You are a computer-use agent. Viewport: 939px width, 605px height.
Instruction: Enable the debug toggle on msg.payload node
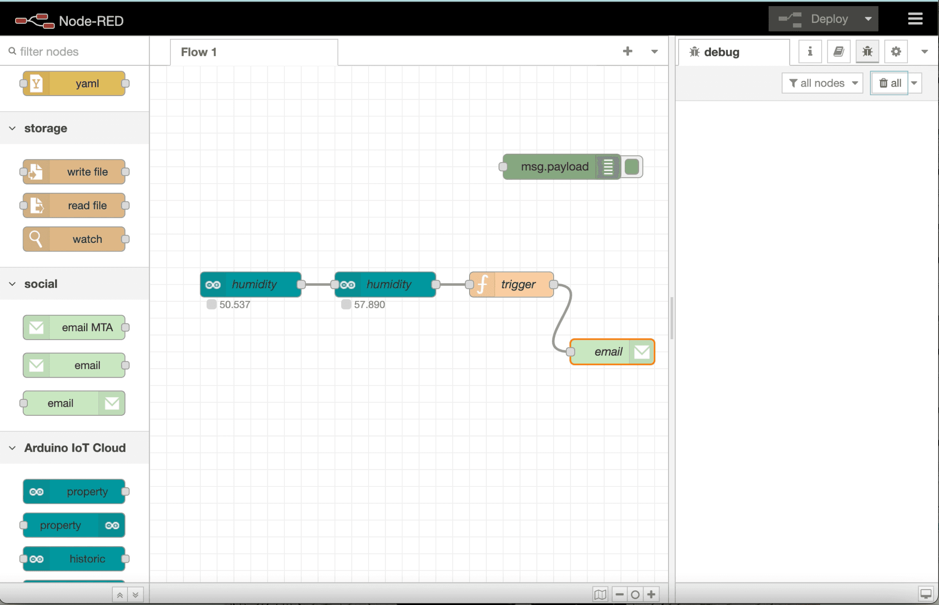(x=632, y=167)
